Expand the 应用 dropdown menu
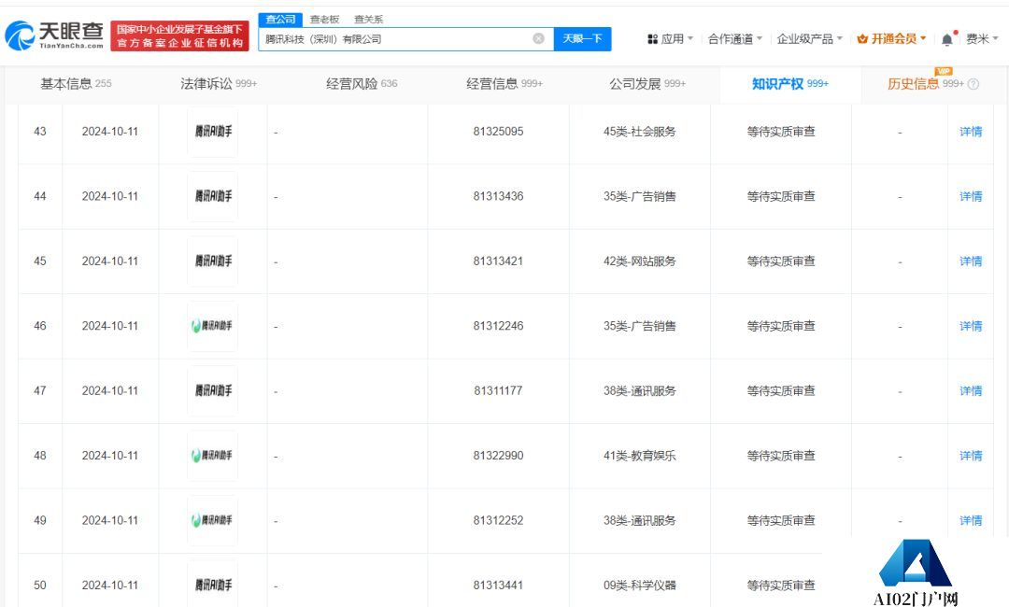1009x607 pixels. pos(675,38)
